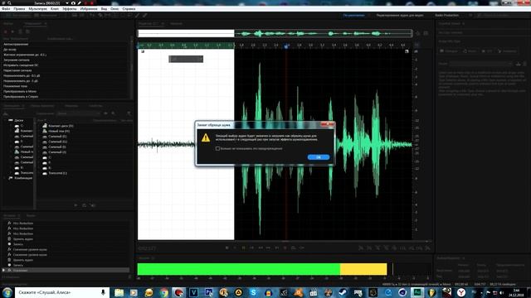Click the Play transport button
The image size is (531, 298).
click(x=235, y=248)
